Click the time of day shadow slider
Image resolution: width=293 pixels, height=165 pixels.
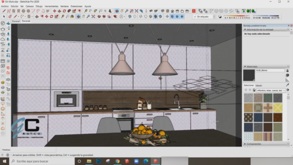pos(266,16)
